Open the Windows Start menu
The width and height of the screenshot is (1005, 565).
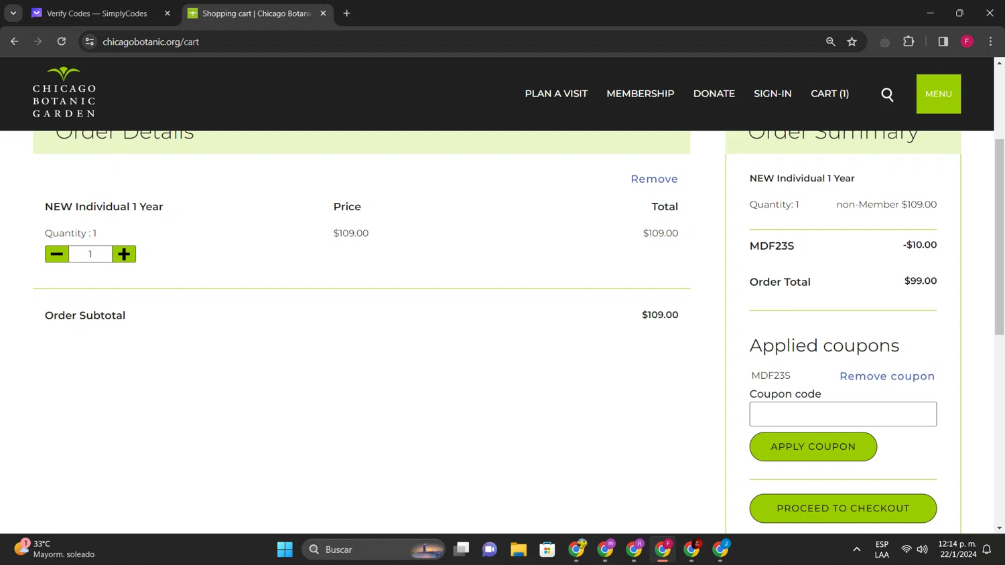pyautogui.click(x=285, y=550)
